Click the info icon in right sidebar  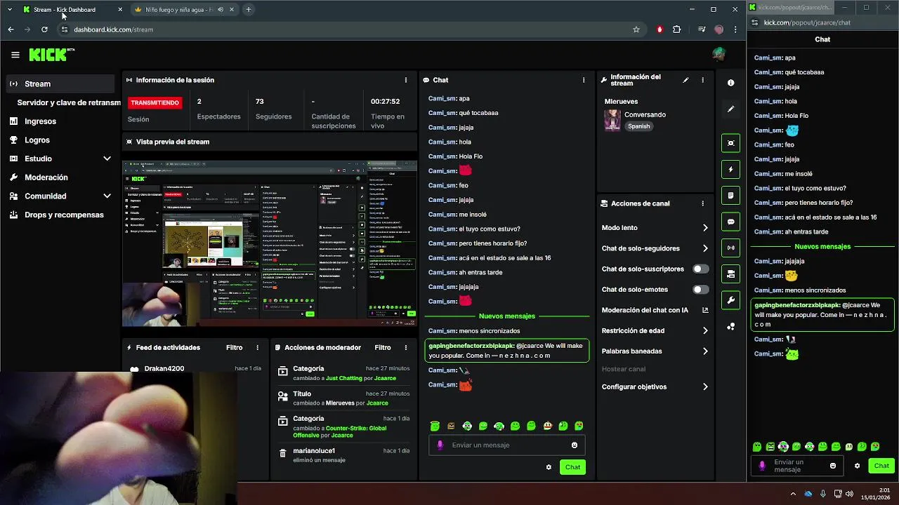[730, 83]
